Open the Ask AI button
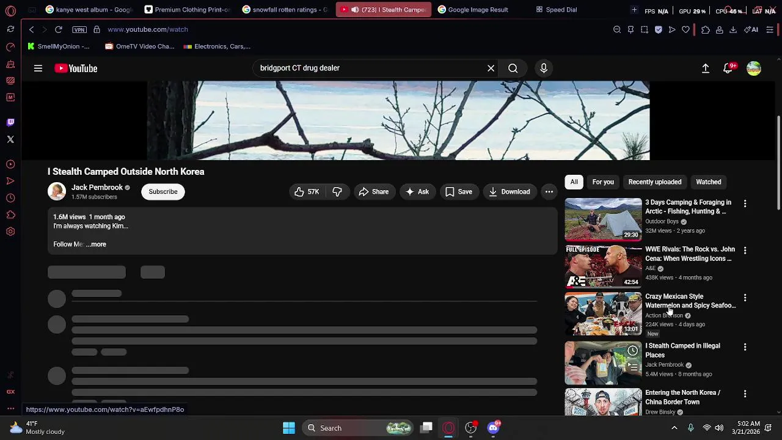 (417, 192)
